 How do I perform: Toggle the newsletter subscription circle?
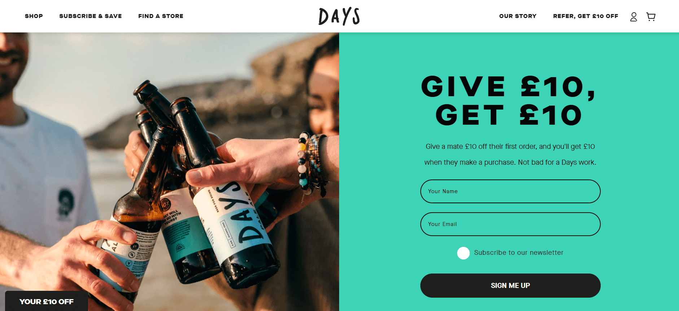[x=463, y=253]
